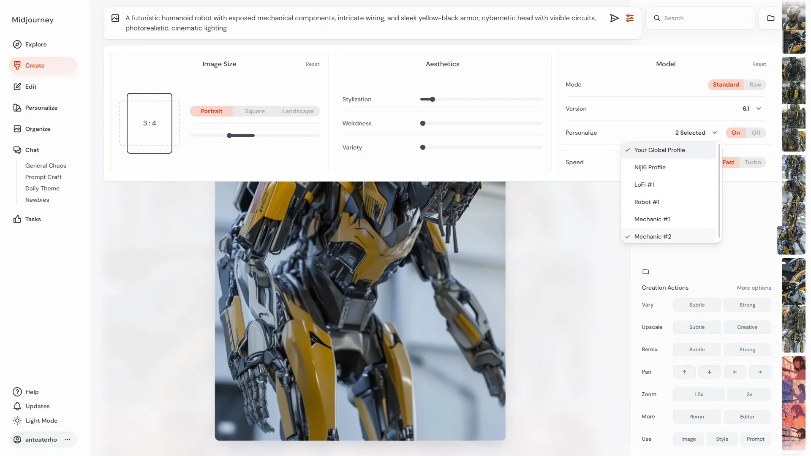Click the image upload icon in prompt bar
Image resolution: width=811 pixels, height=456 pixels.
pos(115,18)
